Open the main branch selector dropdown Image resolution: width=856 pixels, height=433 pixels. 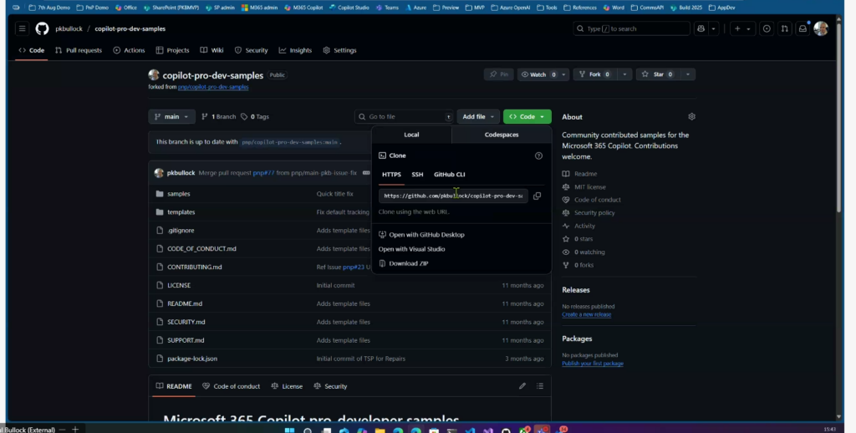171,117
